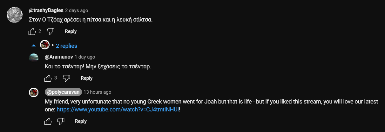This screenshot has height=132, width=385.
Task: Collapse replies using the blue arrow
Action: pyautogui.click(x=34, y=46)
